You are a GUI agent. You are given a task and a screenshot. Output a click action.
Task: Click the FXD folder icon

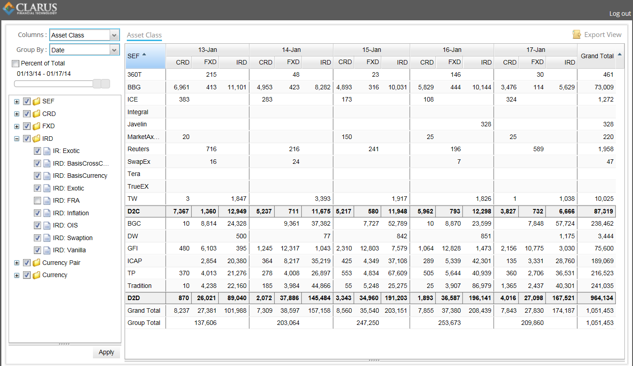point(37,126)
